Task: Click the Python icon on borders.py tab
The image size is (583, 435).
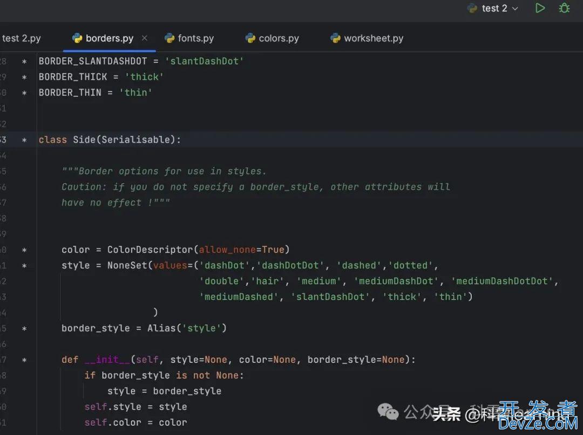Action: click(77, 38)
